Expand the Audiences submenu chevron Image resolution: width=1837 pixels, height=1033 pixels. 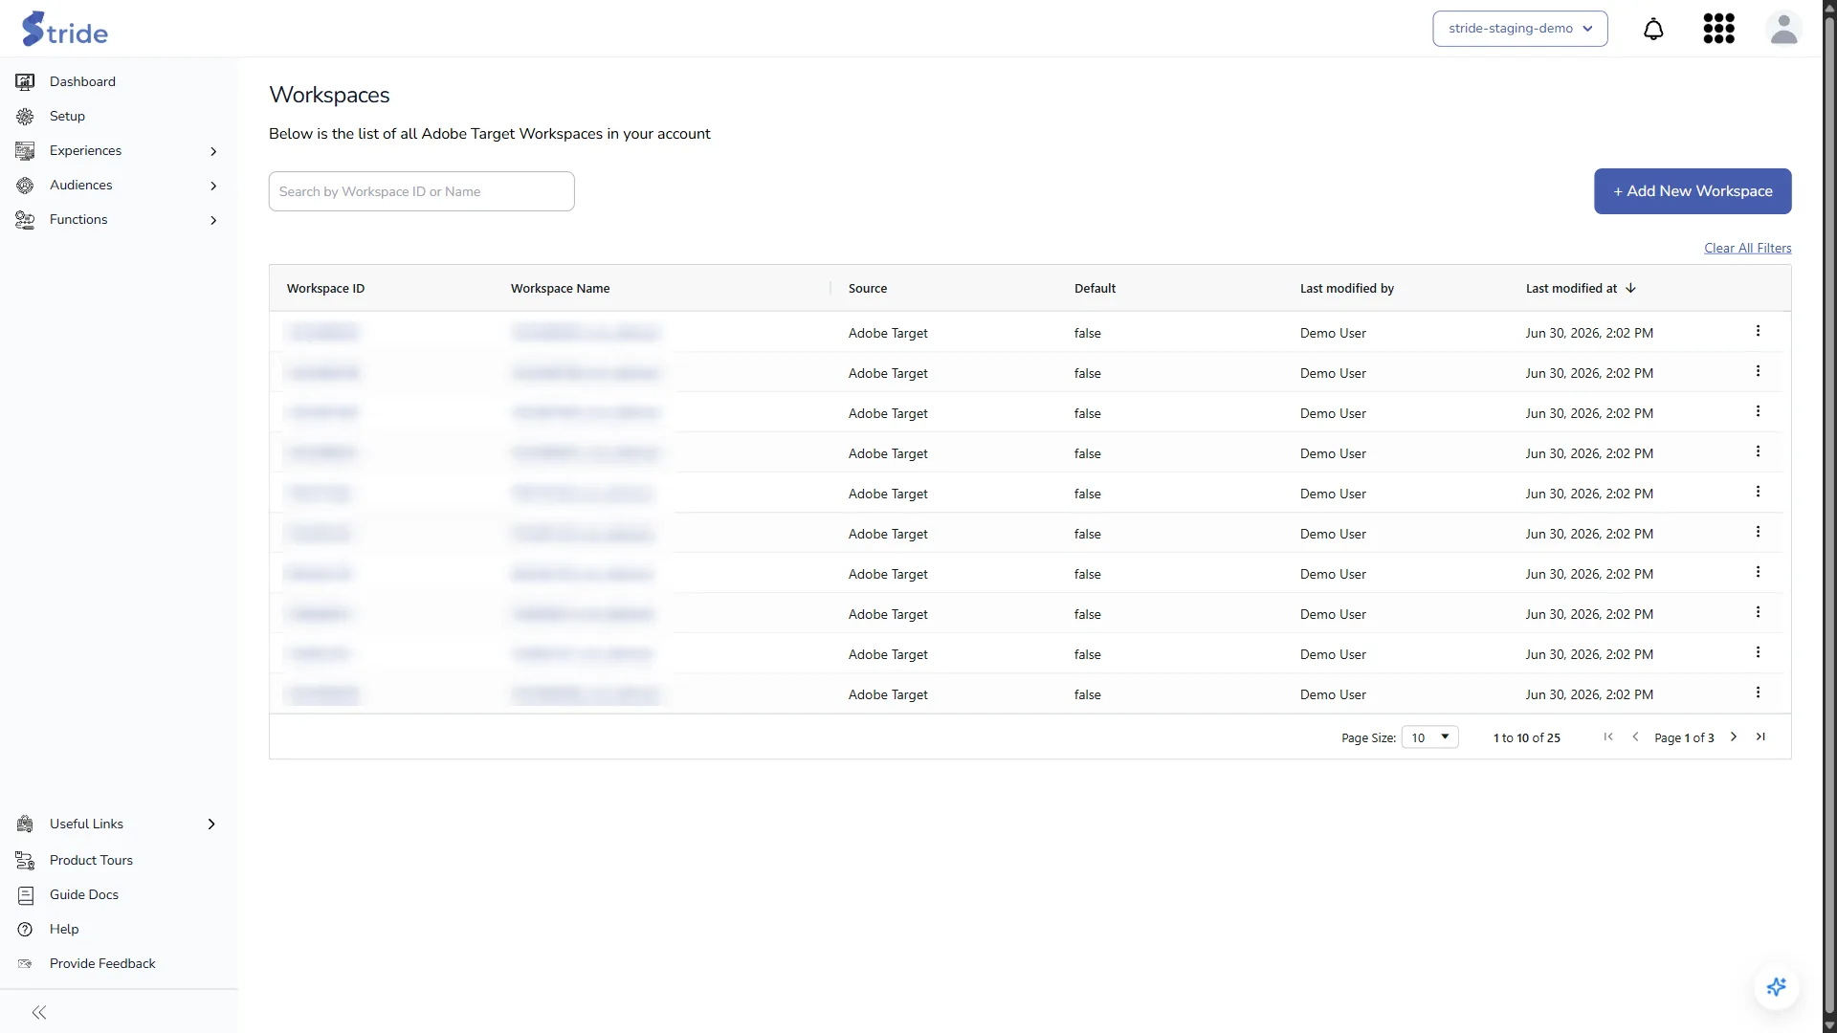pyautogui.click(x=213, y=186)
